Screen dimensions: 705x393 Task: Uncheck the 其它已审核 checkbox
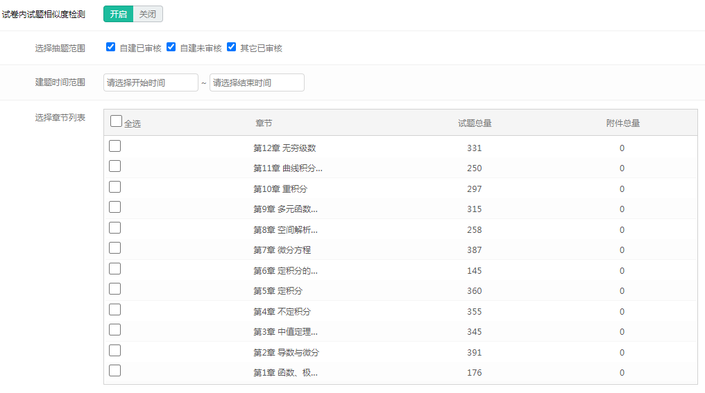(232, 47)
